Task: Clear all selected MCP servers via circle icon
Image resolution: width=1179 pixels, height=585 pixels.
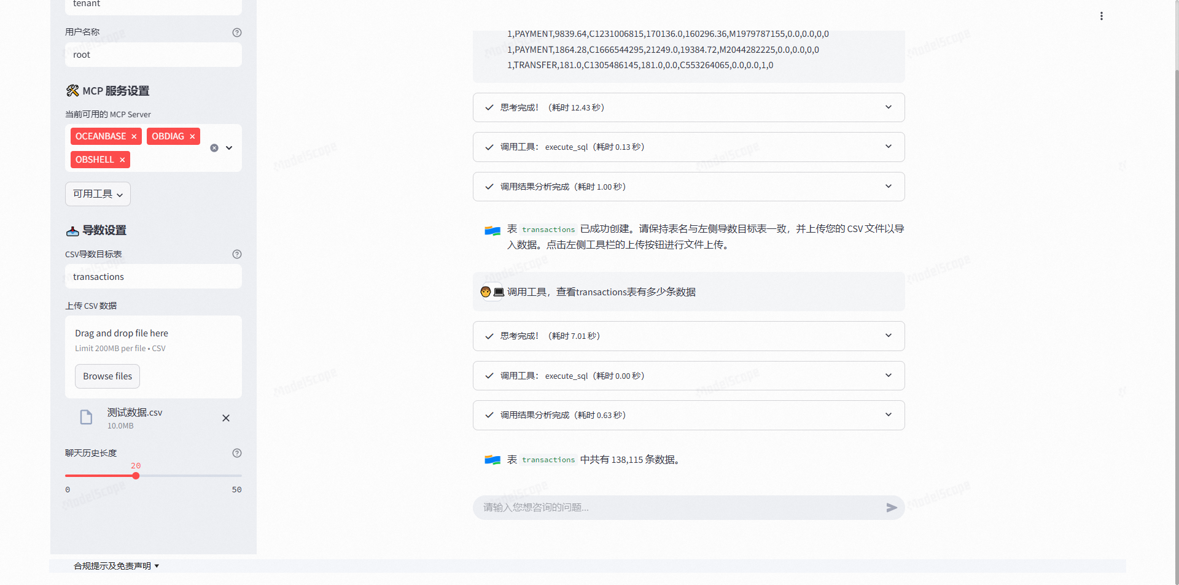Action: 214,148
